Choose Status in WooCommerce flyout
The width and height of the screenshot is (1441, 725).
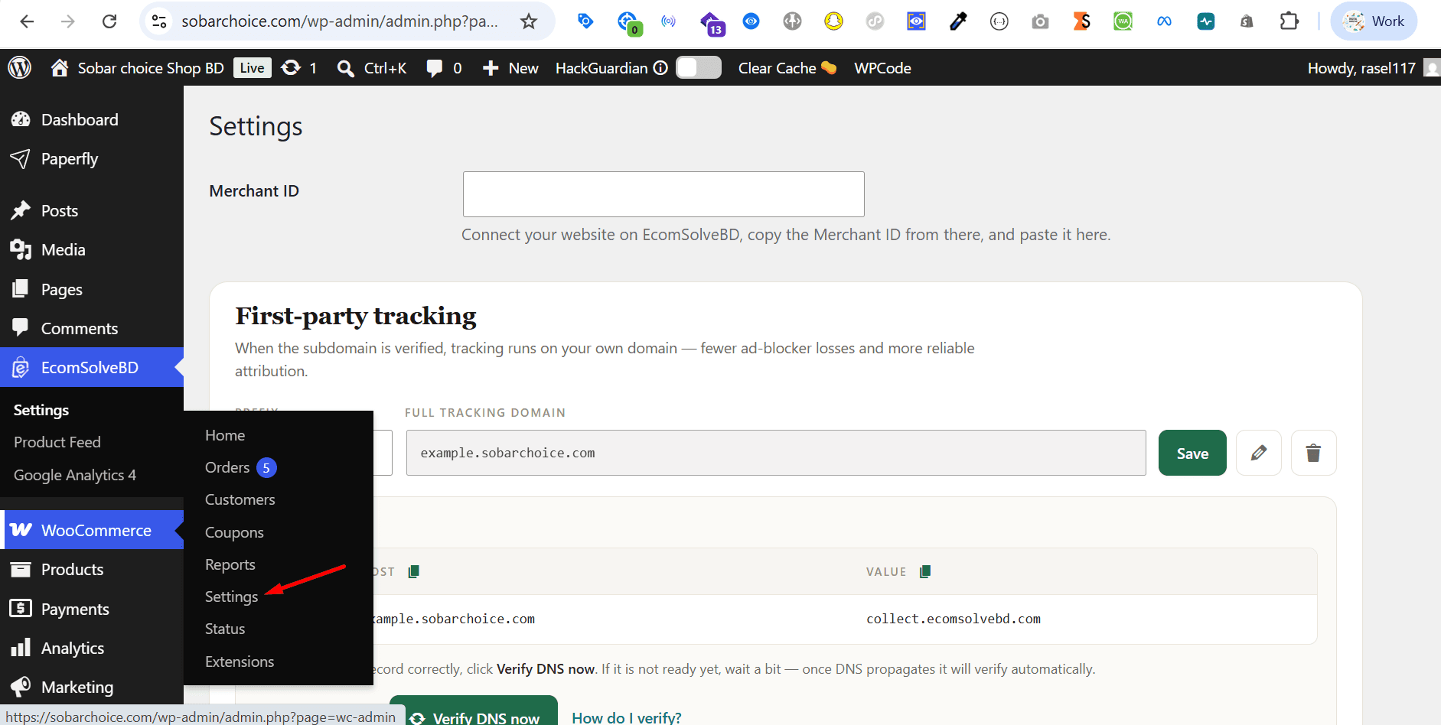(x=225, y=629)
